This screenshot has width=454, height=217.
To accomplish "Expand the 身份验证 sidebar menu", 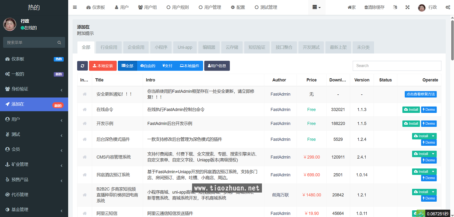I will point(34,89).
